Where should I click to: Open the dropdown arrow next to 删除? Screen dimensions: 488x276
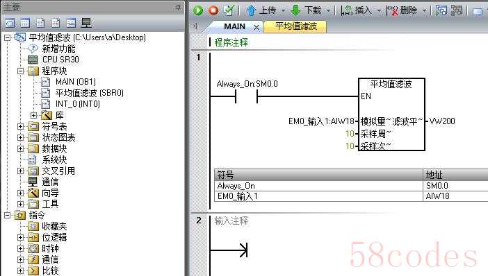(x=424, y=10)
